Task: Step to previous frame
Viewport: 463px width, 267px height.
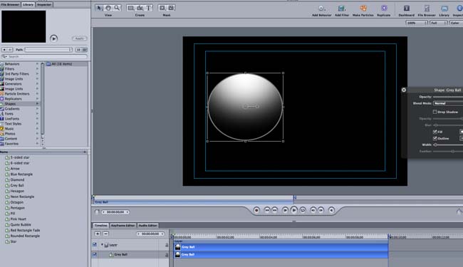Action: tap(313, 210)
